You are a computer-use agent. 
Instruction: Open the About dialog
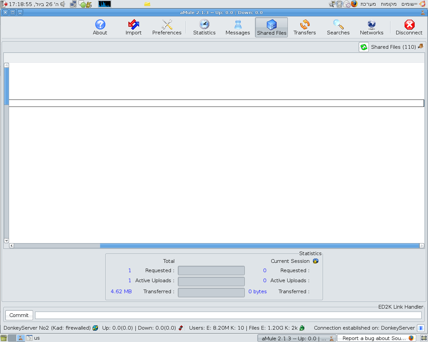pyautogui.click(x=100, y=27)
